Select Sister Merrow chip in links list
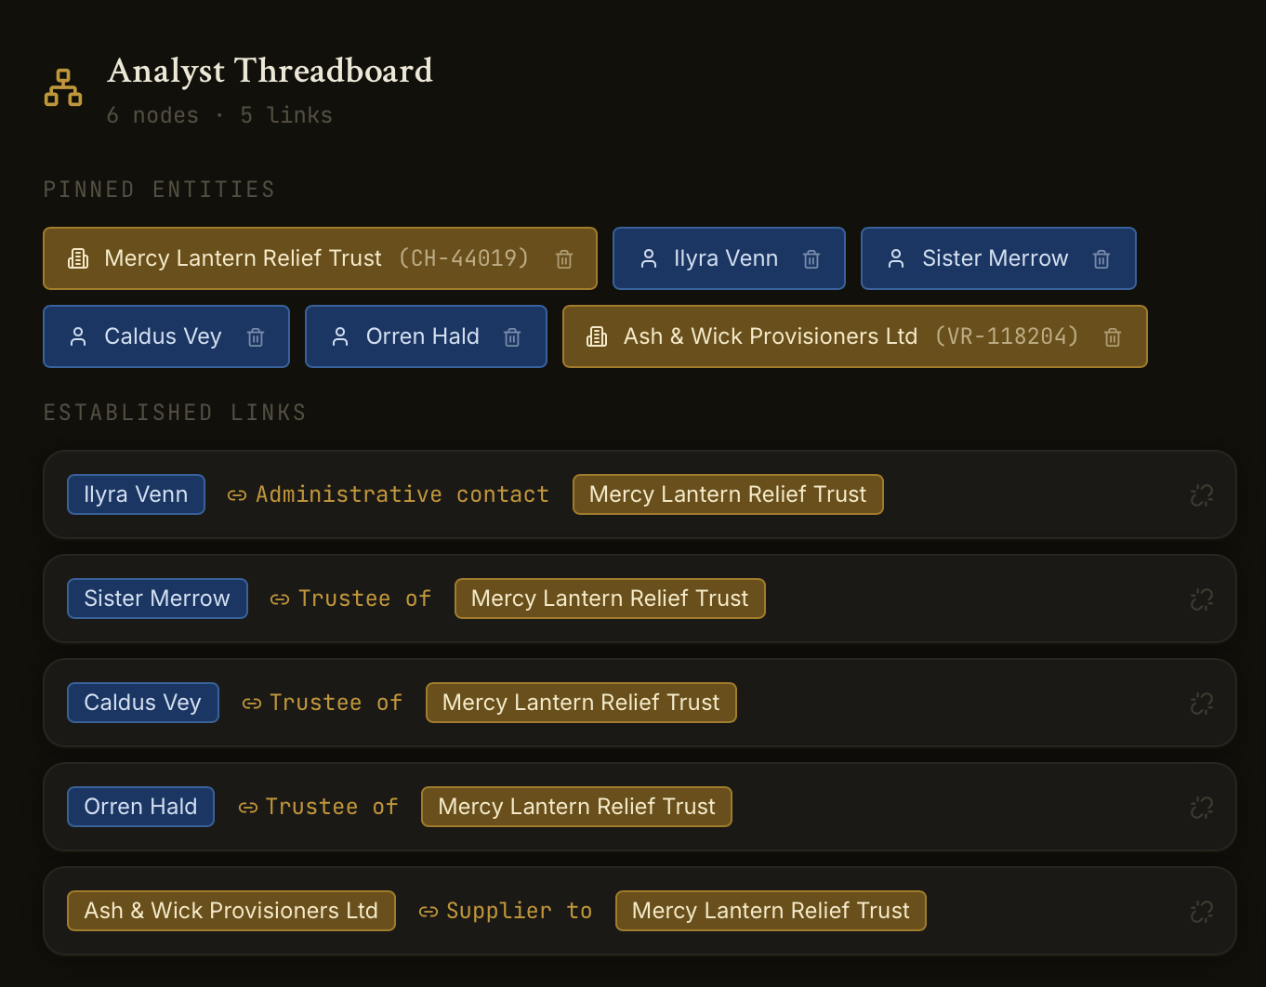The image size is (1266, 987). pos(157,599)
